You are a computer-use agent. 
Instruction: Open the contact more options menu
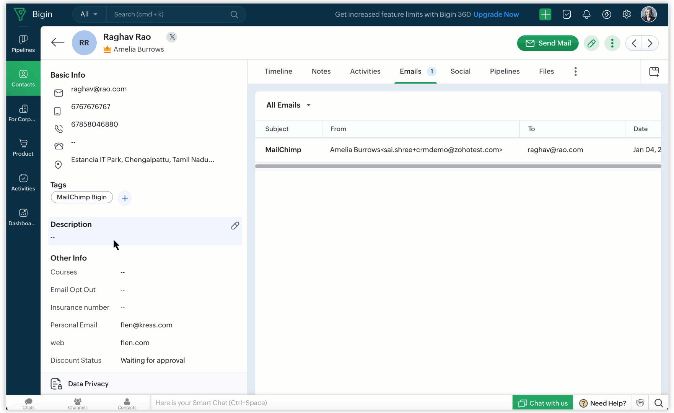612,43
